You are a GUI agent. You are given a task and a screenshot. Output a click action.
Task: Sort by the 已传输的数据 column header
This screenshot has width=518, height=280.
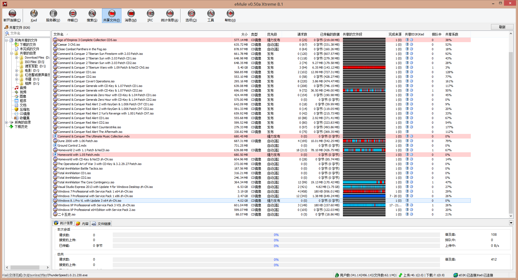coord(325,34)
